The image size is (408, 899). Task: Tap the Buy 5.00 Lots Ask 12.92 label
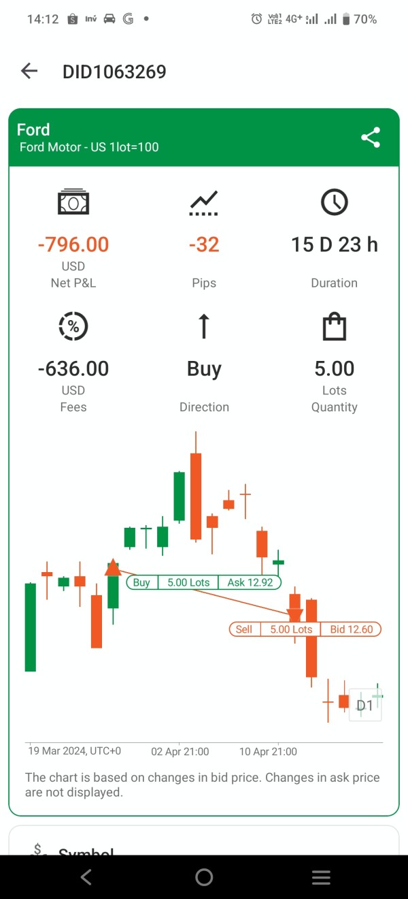pos(203,582)
